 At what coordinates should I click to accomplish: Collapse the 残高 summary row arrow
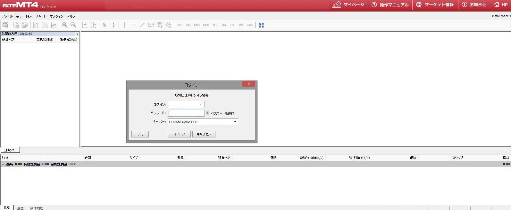3,164
